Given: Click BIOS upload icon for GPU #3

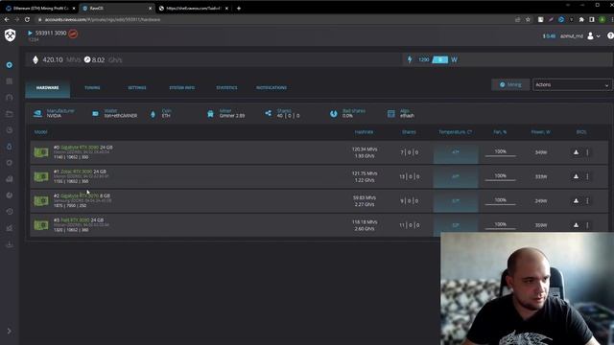Looking at the screenshot, I should [576, 225].
